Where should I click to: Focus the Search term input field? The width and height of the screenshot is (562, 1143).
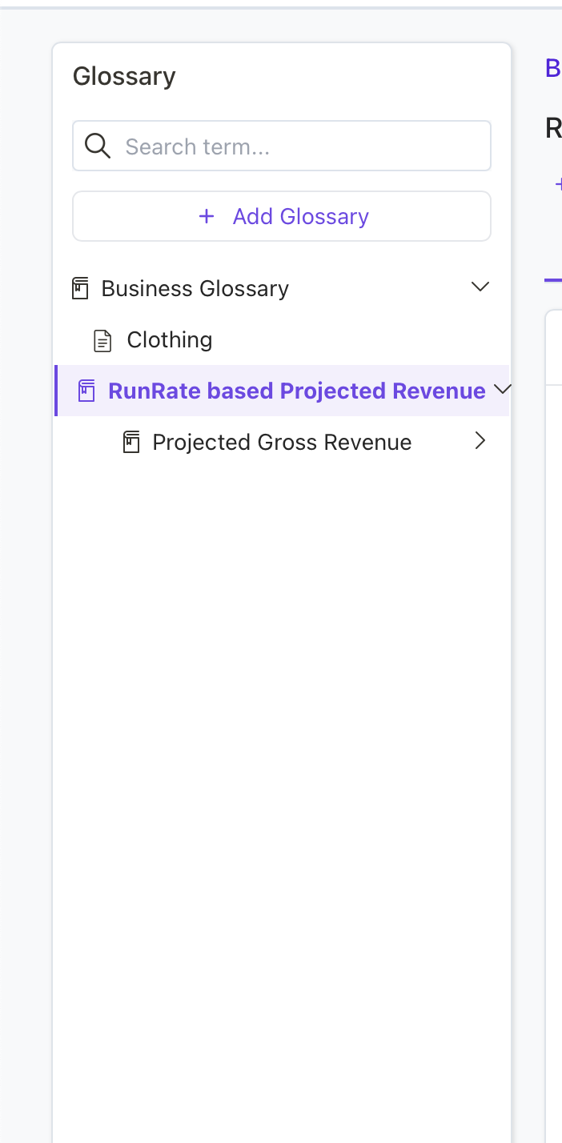point(282,146)
